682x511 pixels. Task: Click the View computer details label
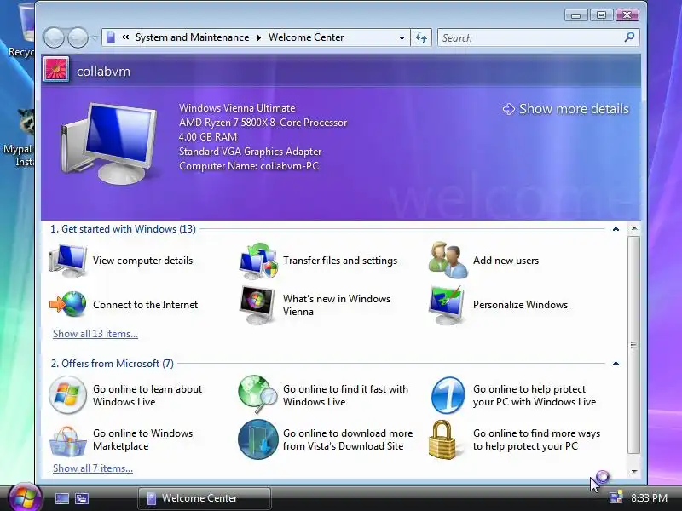142,261
